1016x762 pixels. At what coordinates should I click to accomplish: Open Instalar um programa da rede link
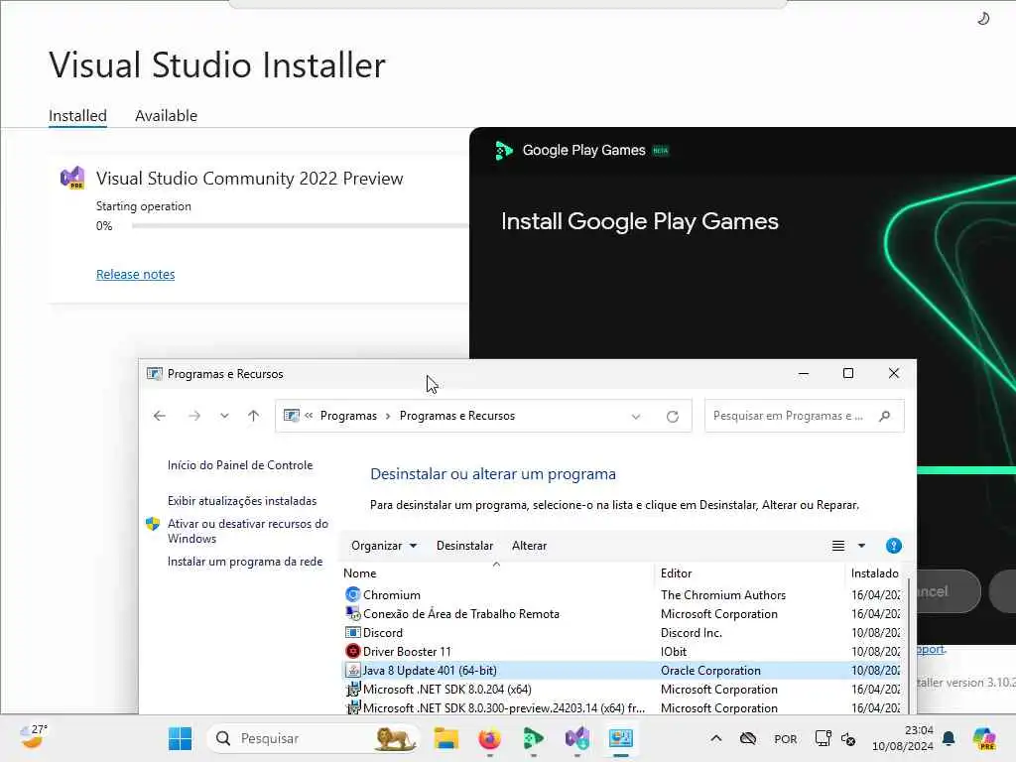click(245, 562)
